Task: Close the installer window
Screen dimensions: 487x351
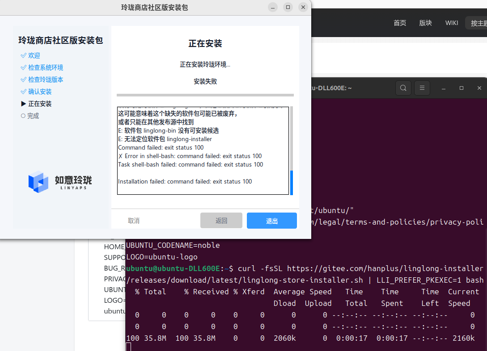Action: pyautogui.click(x=303, y=8)
